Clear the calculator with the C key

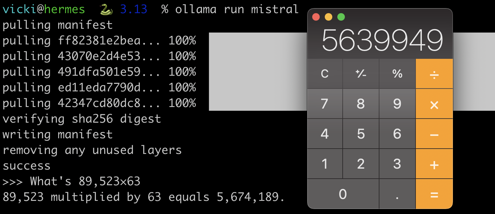click(x=325, y=74)
